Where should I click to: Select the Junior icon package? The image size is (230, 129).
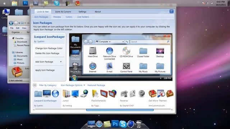coord(75,98)
